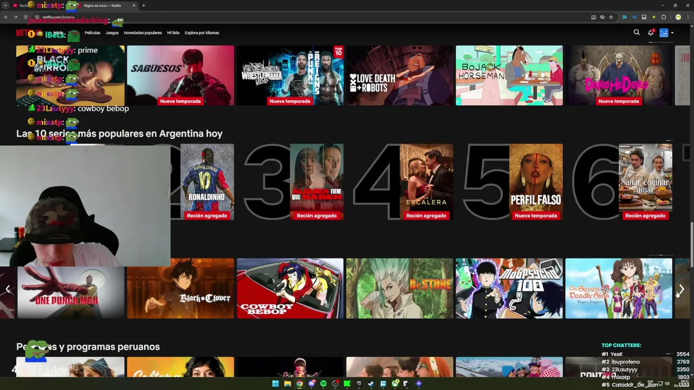
Task: Click heading Las 10 series más populares
Action: point(119,133)
